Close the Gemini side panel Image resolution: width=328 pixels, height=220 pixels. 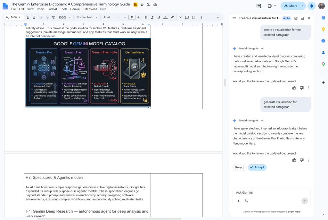(x=309, y=18)
